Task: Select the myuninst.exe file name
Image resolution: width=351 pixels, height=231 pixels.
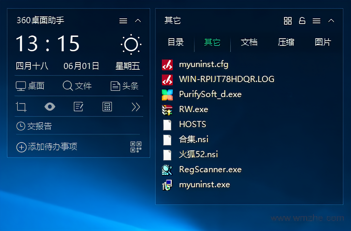Action: click(205, 185)
